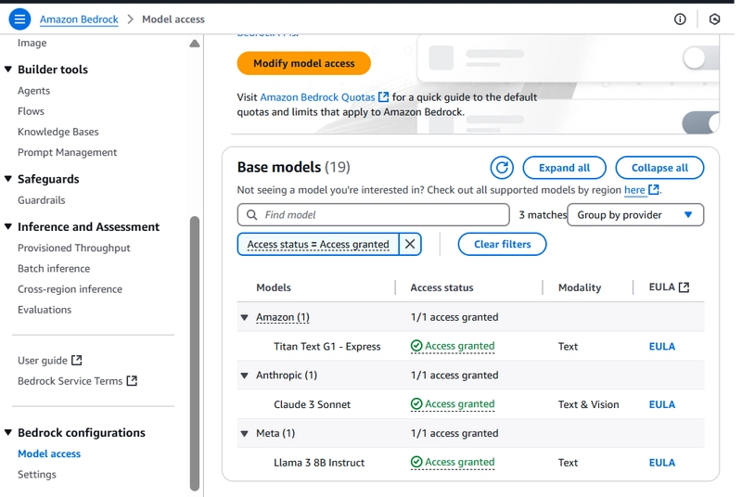Click external icon beside User guide
The image size is (742, 497).
[77, 361]
